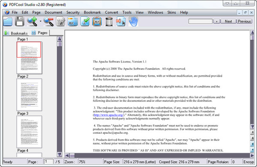
Task: Select the zoom out magnifier icon
Action: [48, 22]
